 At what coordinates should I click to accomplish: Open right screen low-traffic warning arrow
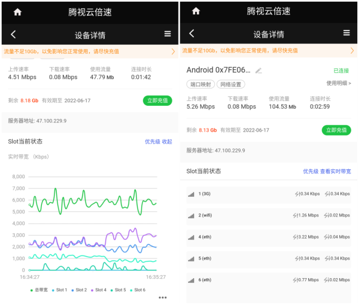pos(352,51)
